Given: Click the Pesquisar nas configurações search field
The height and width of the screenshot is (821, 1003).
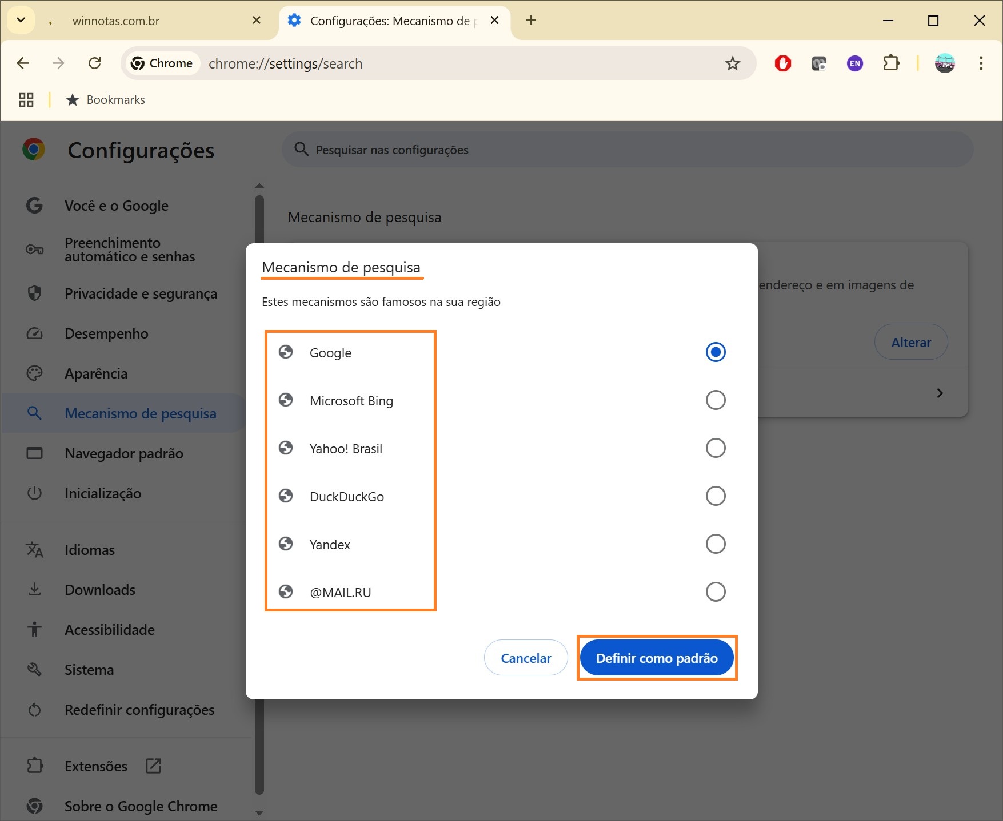Looking at the screenshot, I should pyautogui.click(x=628, y=150).
